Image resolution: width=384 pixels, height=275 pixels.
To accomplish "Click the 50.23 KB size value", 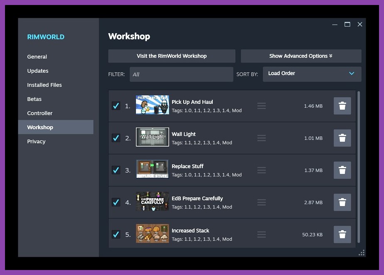I will 312,235.
